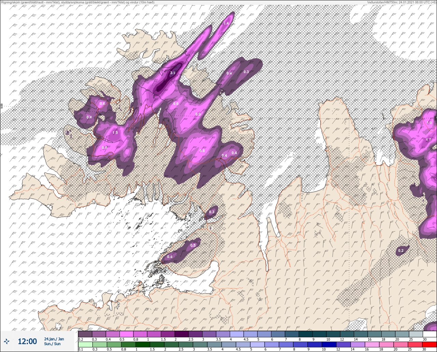Select top-row legend swatch starting at 4
The width and height of the screenshot is (437, 352).
237,334
